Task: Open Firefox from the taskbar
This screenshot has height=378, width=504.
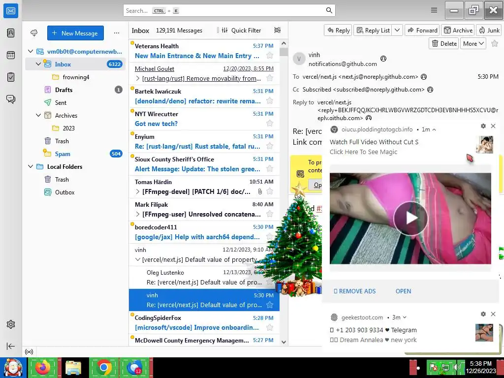Action: [x=43, y=367]
